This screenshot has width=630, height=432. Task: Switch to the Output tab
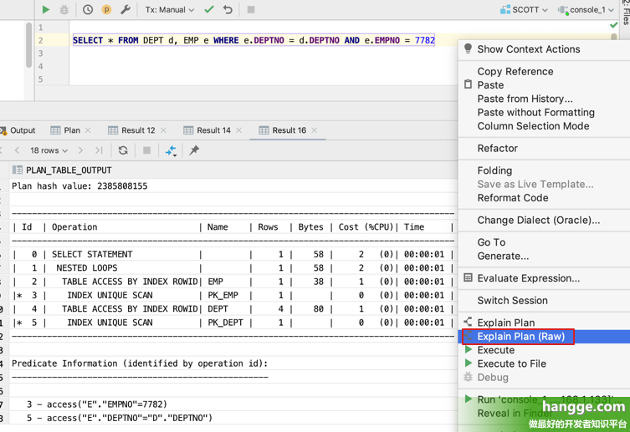coord(18,130)
